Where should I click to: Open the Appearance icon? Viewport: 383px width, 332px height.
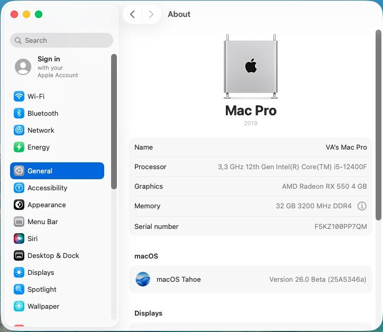(x=19, y=205)
